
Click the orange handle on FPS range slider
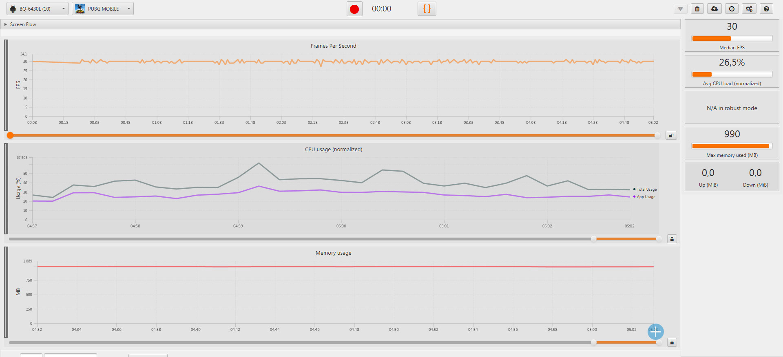tap(10, 135)
